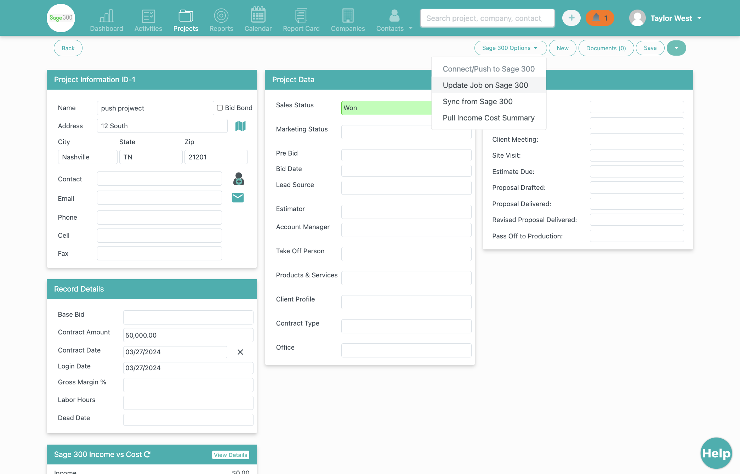Click the Sage 300 logo
This screenshot has width=740, height=474.
(x=61, y=18)
